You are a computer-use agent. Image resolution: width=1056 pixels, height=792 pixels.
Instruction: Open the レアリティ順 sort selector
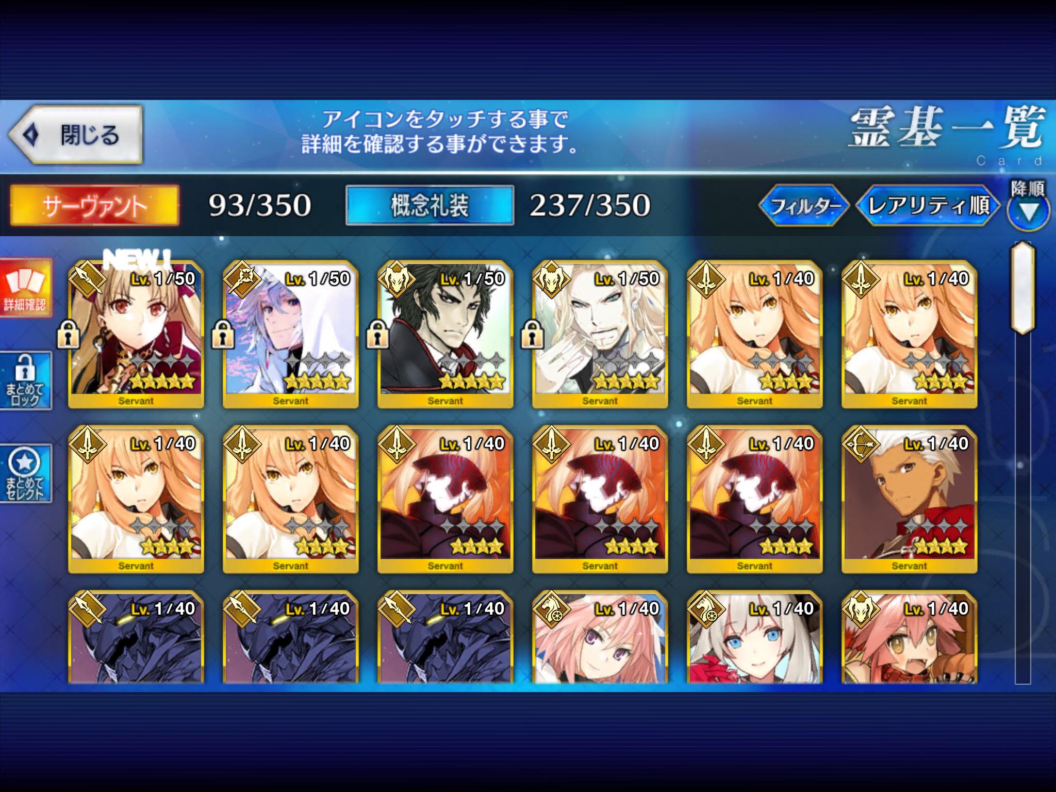(928, 206)
